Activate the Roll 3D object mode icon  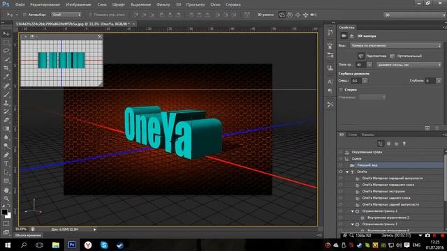coord(290,15)
